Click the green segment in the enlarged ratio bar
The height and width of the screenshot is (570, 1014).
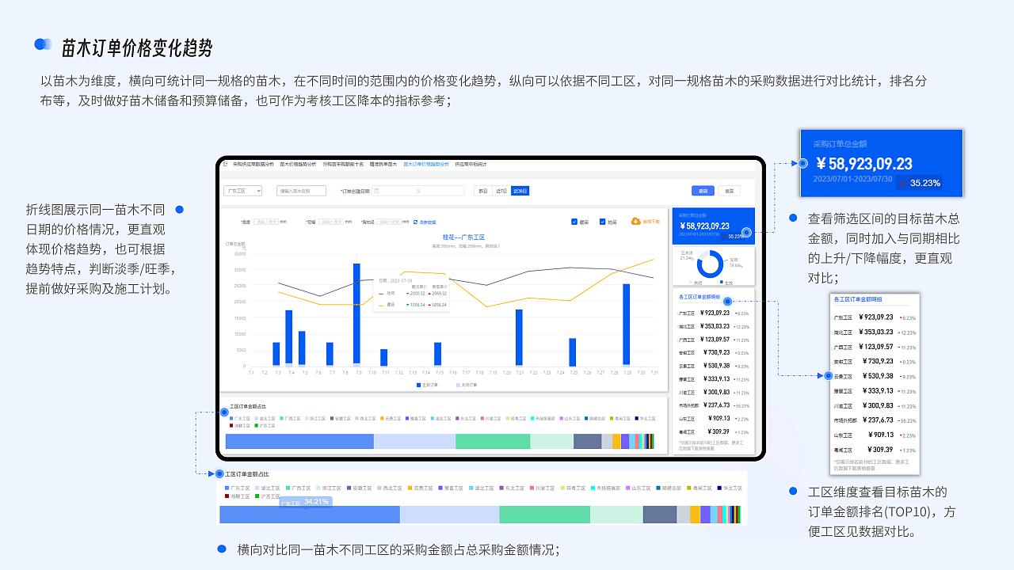544,515
